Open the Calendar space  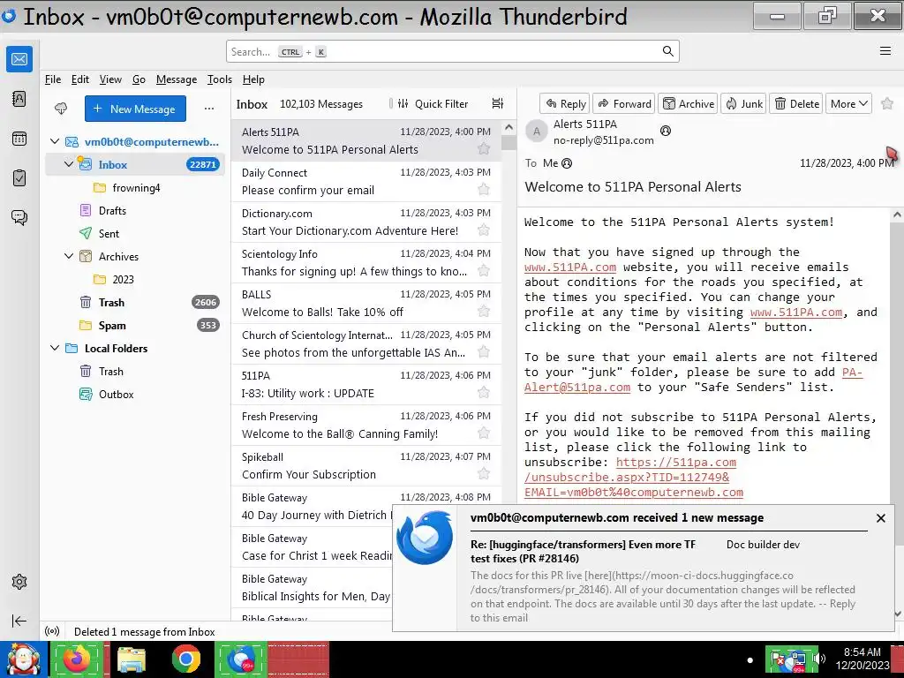[x=19, y=139]
